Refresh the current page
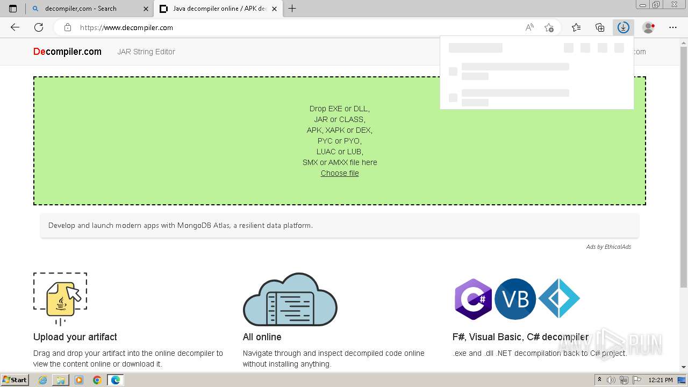Image resolution: width=688 pixels, height=387 pixels. click(x=39, y=27)
